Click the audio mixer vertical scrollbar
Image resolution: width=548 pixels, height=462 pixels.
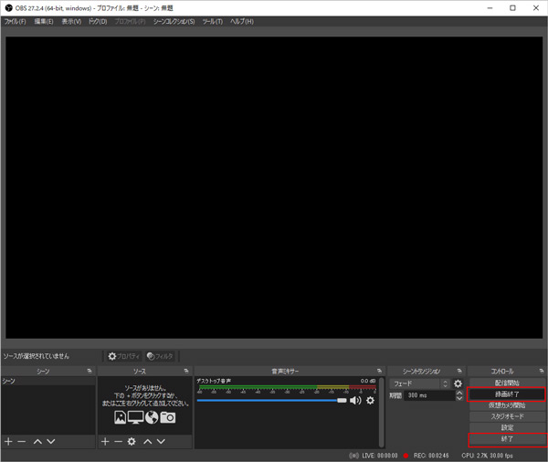pos(382,412)
